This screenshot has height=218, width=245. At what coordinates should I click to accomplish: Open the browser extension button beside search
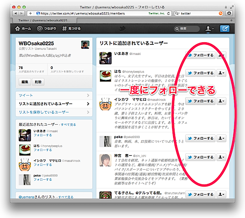(x=229, y=13)
